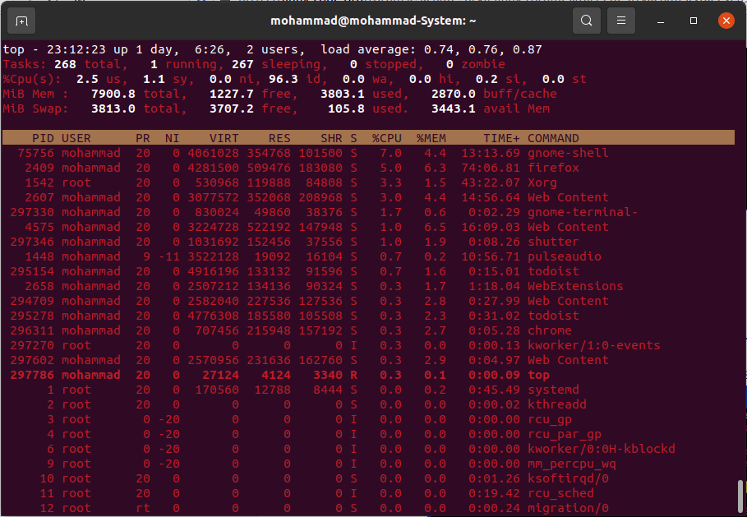
Task: Click the COMMAND column header
Action: coord(553,138)
